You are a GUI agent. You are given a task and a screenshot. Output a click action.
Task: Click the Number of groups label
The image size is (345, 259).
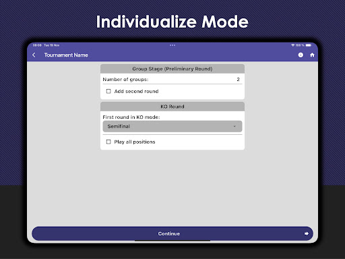pos(125,80)
